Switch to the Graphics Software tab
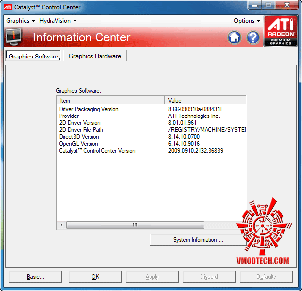This screenshot has height=291, width=302. (33, 56)
